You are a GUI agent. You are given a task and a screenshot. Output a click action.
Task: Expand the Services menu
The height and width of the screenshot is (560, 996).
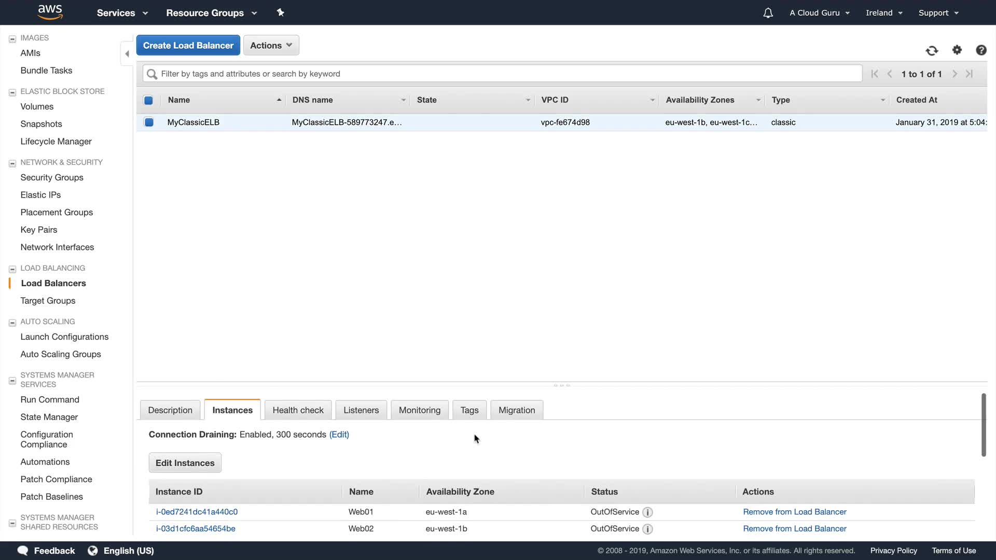[122, 13]
